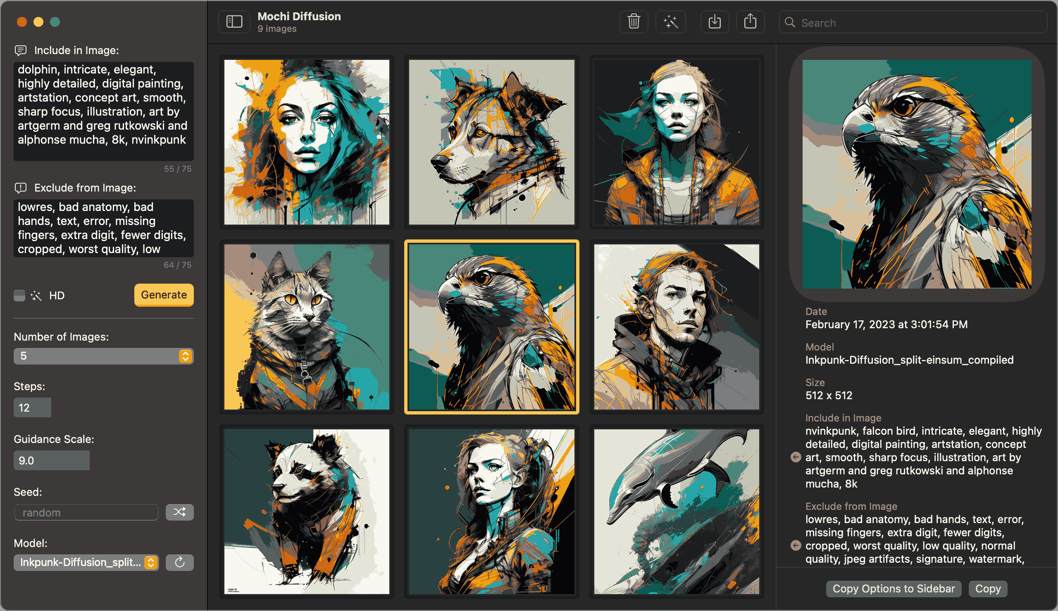Click the Copy button
Screen dimensions: 1058x611
pyautogui.click(x=987, y=589)
